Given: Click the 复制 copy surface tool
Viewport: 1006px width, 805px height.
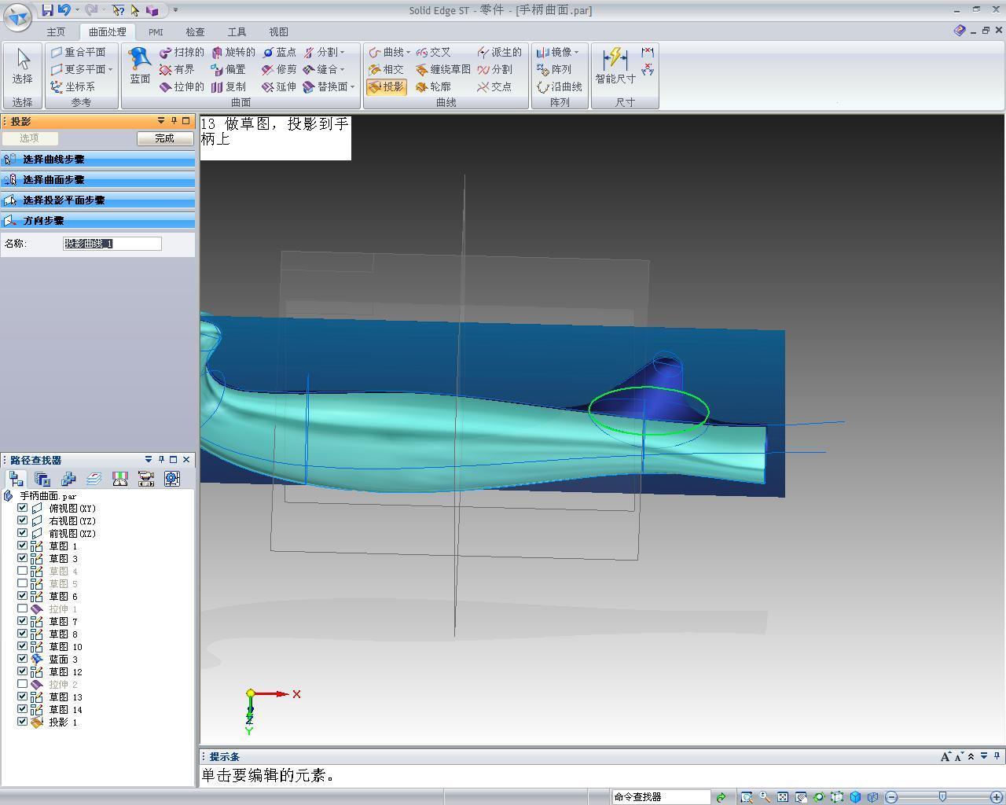Looking at the screenshot, I should pos(229,86).
